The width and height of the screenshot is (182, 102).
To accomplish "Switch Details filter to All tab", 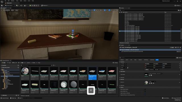I will coord(157,60).
